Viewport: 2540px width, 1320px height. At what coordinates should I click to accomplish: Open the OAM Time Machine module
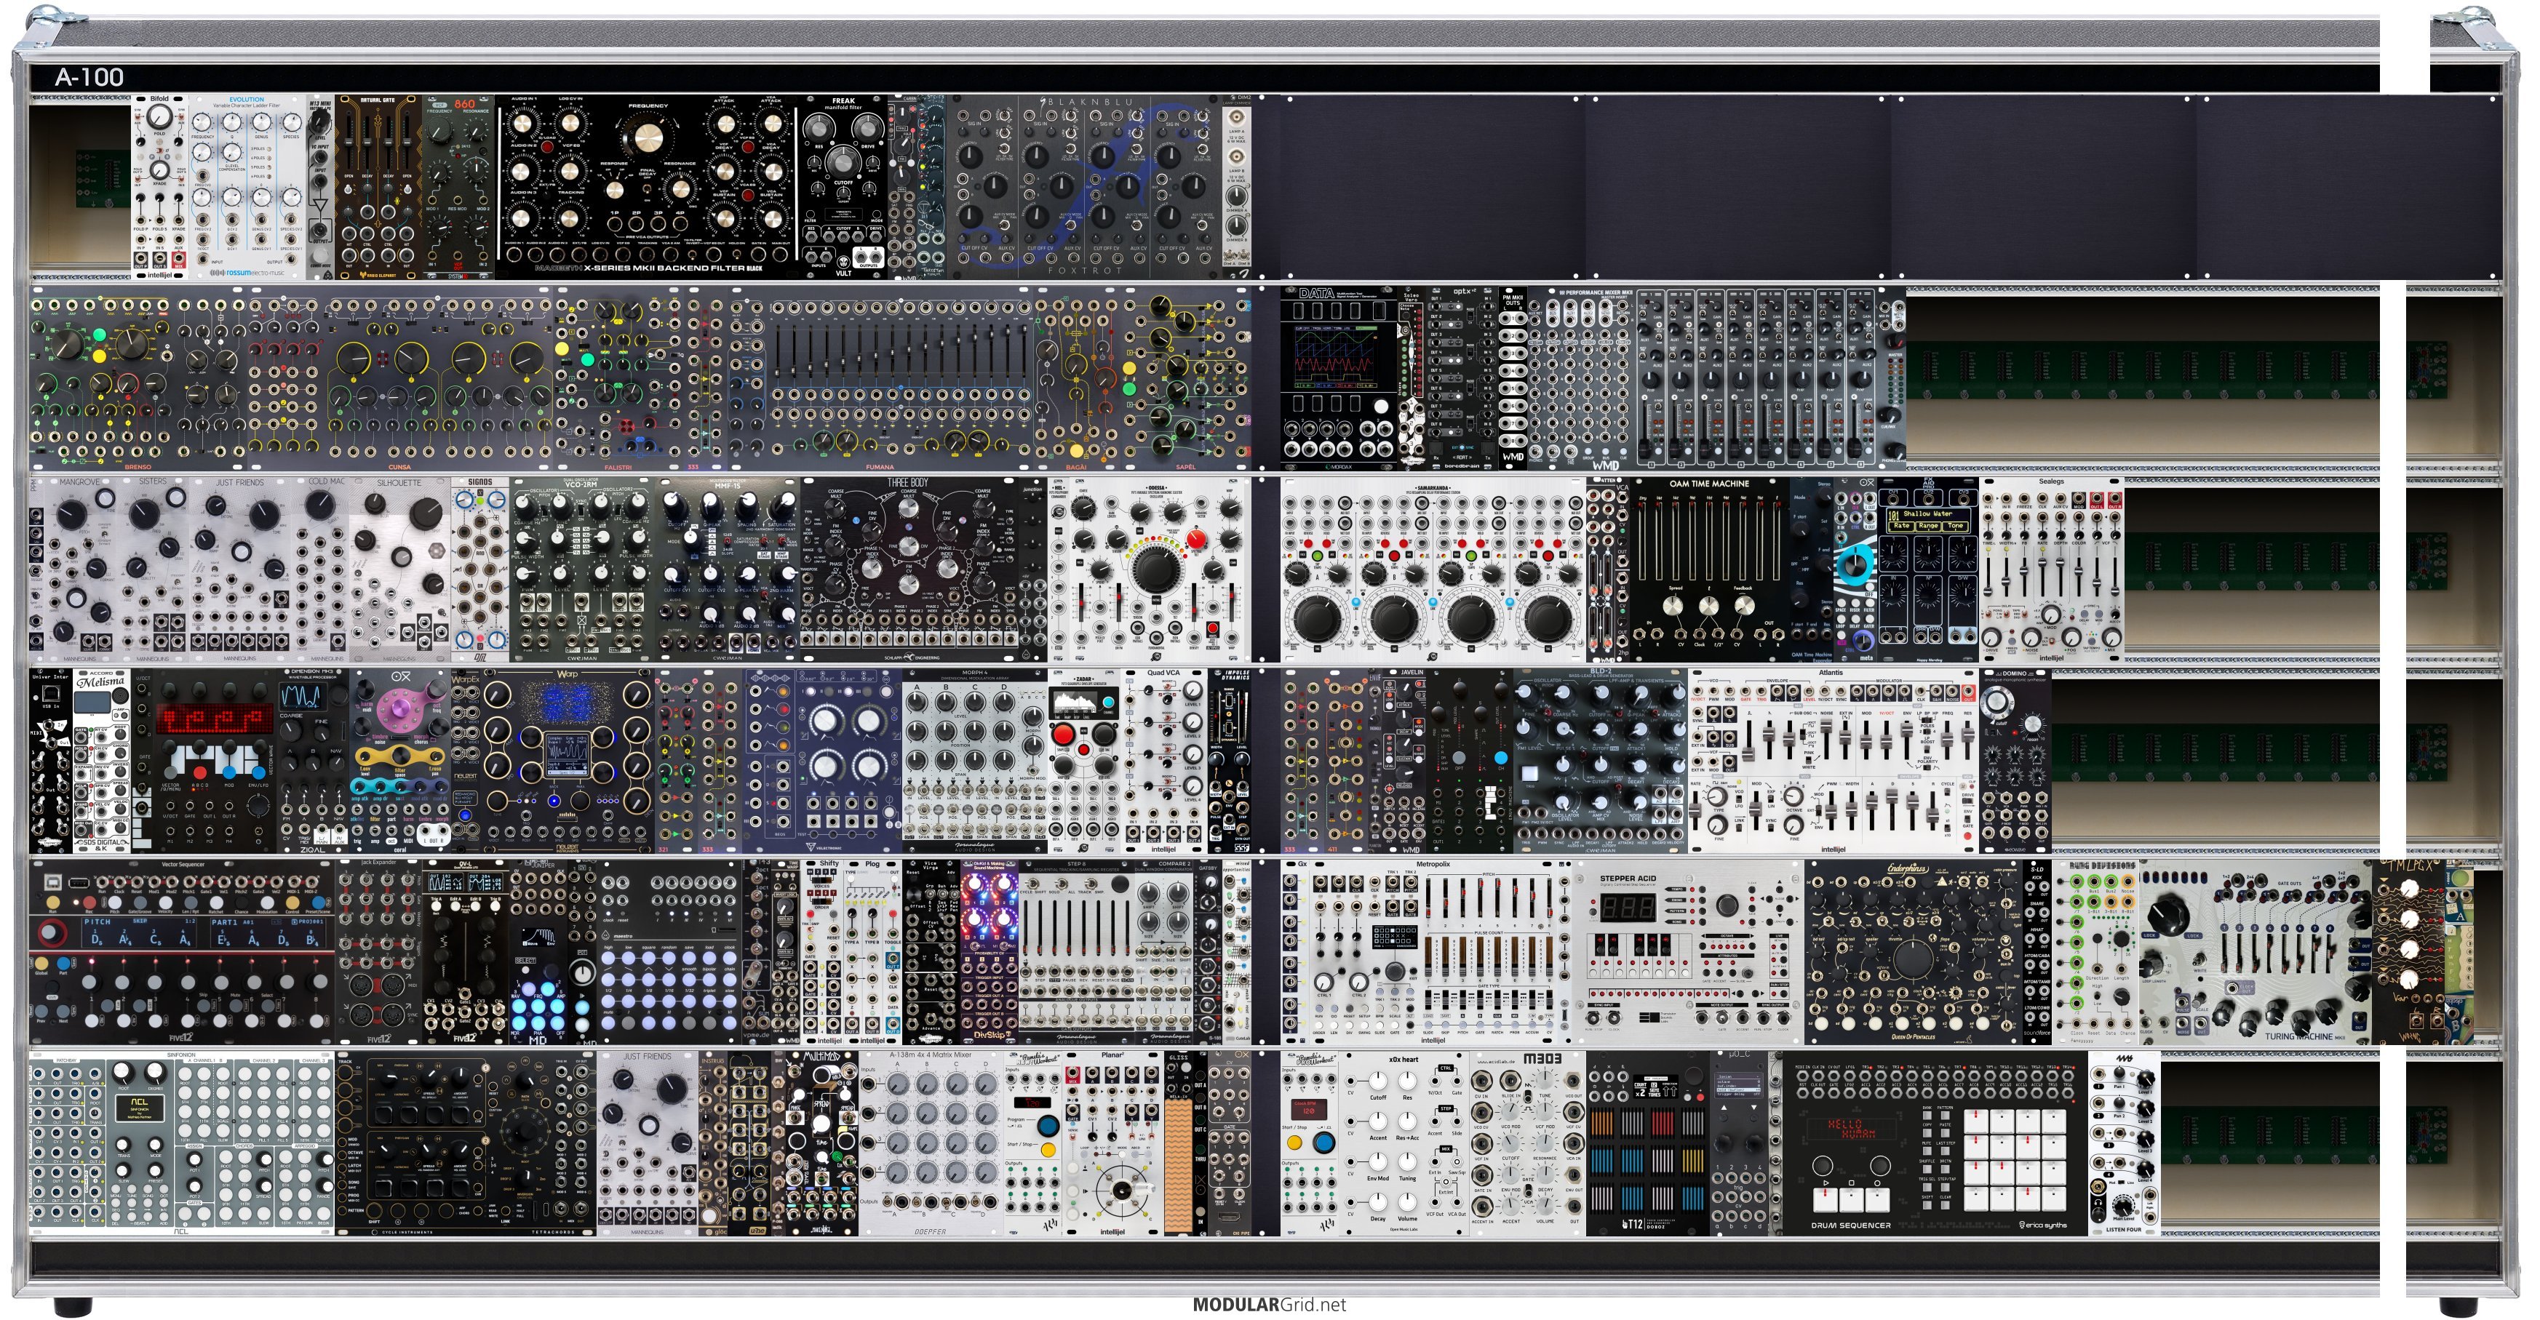coord(1709,569)
